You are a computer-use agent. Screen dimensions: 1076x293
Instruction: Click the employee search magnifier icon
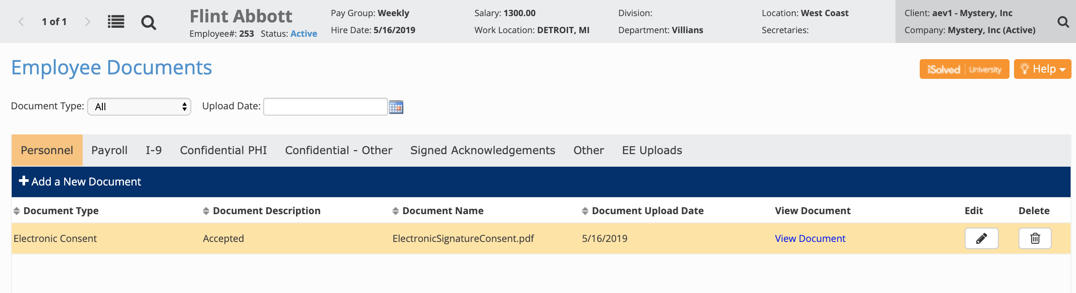[x=149, y=22]
